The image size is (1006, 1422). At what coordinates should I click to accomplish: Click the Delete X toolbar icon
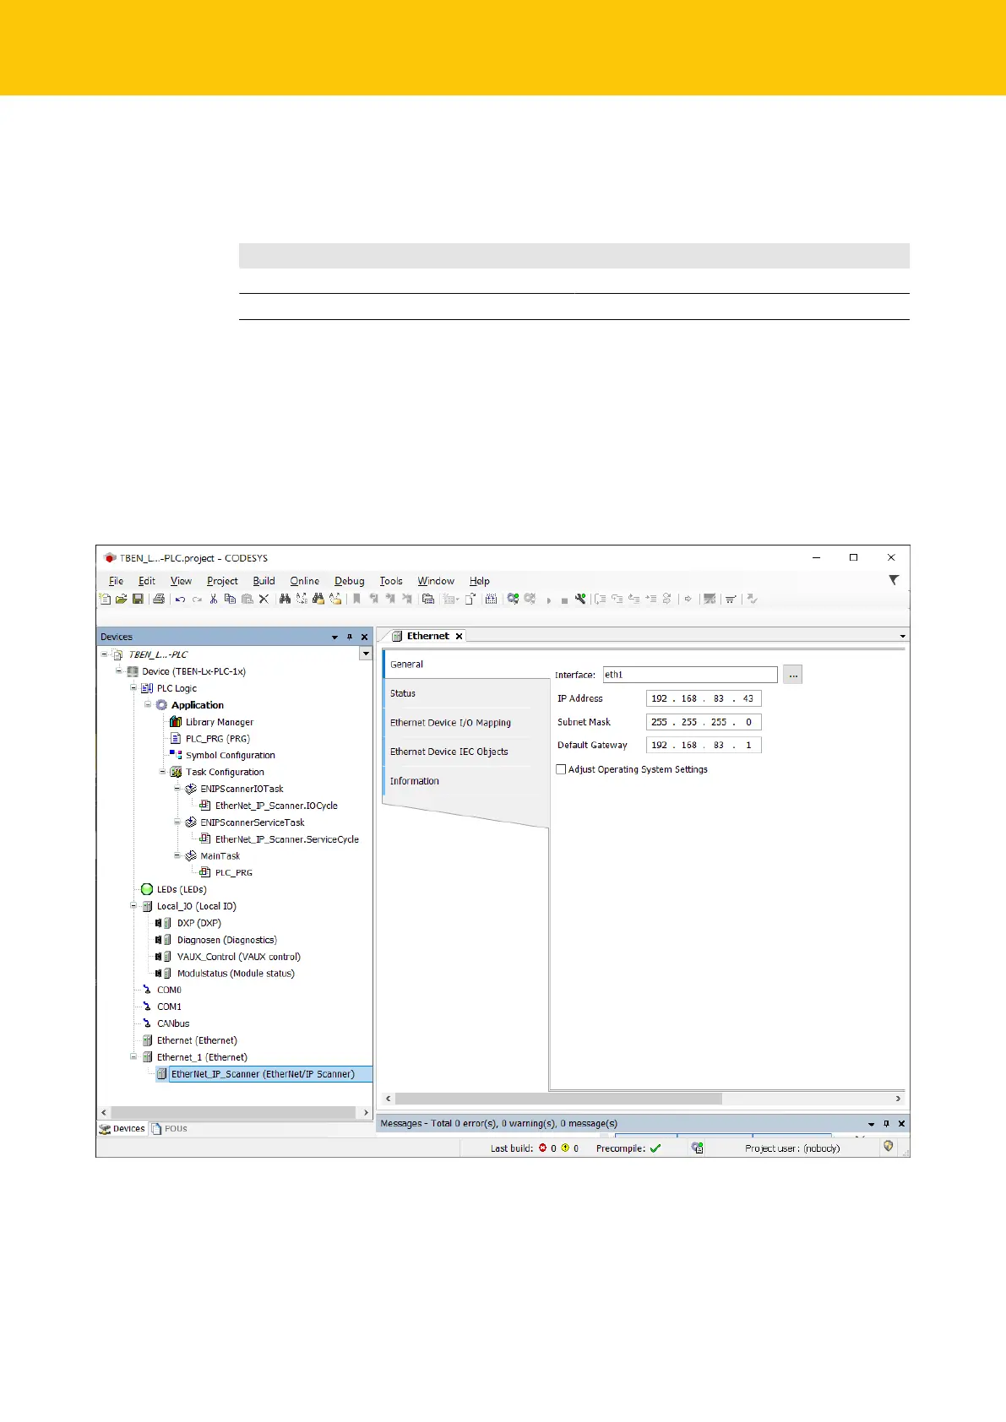click(x=264, y=599)
